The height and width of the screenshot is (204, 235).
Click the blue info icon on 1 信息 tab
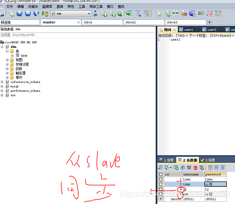pos(161,160)
